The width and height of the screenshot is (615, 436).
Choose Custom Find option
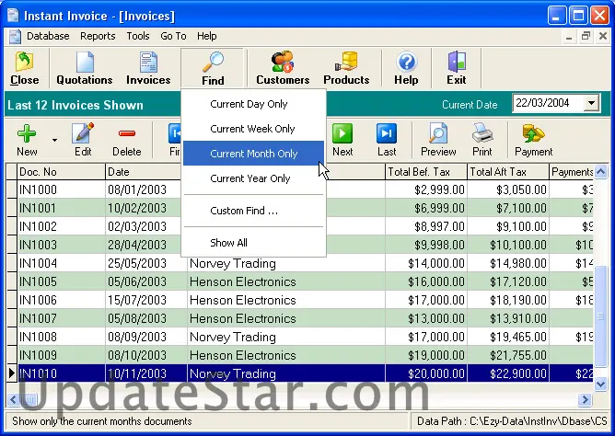pyautogui.click(x=253, y=211)
